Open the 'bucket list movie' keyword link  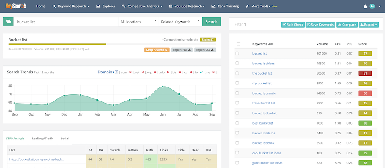coord(264,93)
